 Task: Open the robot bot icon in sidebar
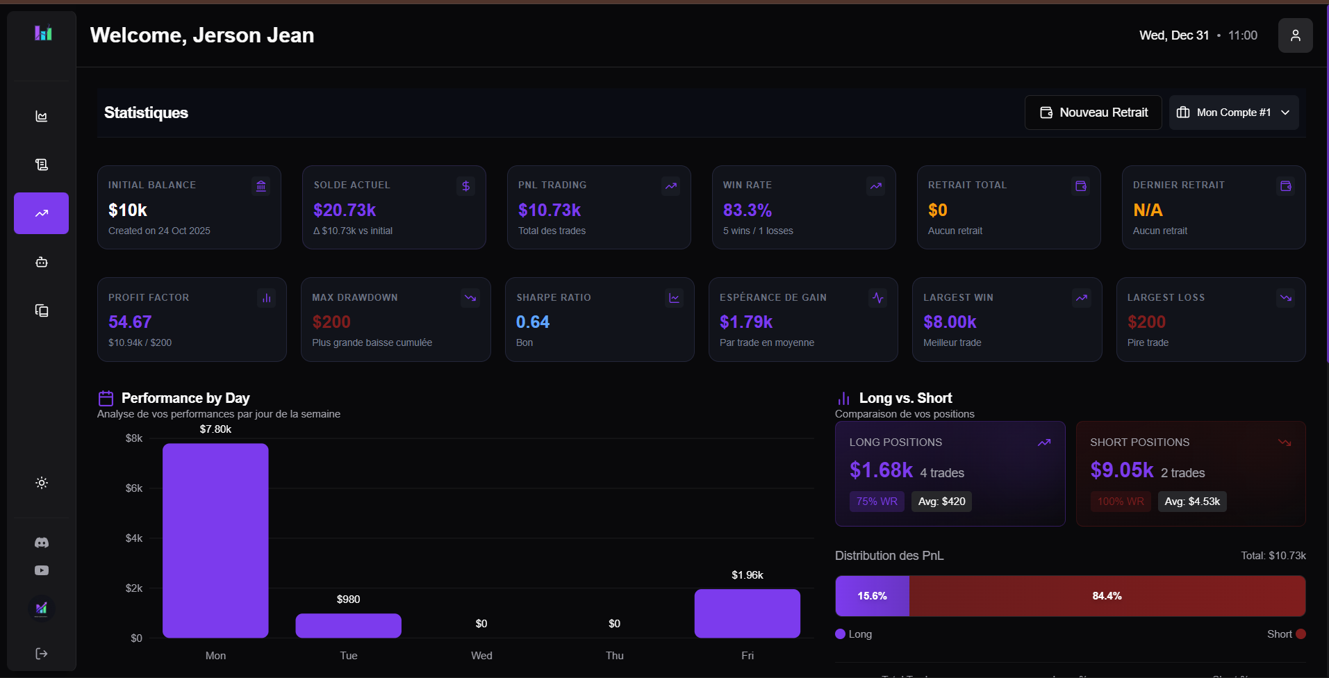[x=42, y=262]
